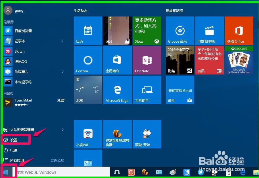
Task: Open the 资讯 news tile
Action: pyautogui.click(x=210, y=60)
